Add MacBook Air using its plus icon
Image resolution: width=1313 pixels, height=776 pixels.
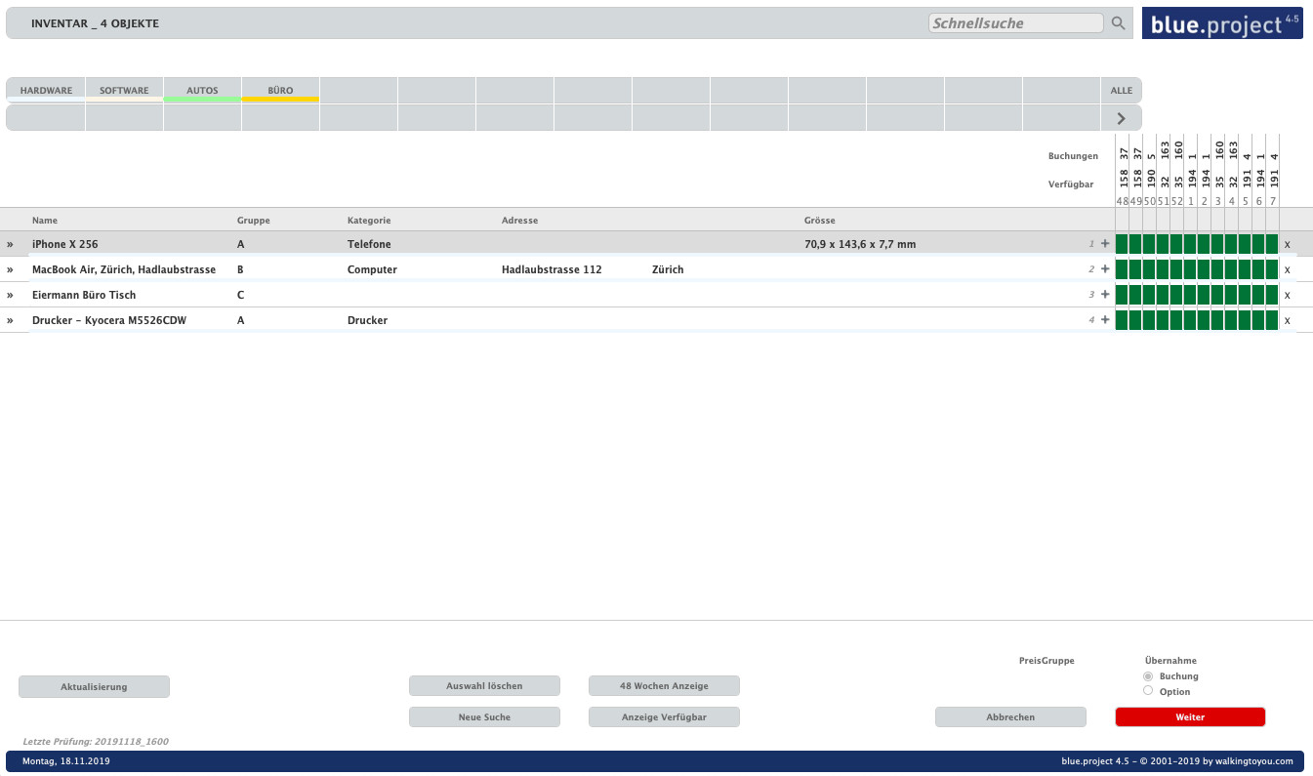pos(1105,269)
